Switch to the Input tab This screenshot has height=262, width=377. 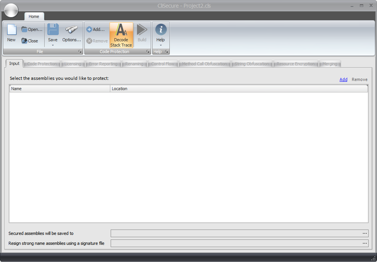coord(14,63)
